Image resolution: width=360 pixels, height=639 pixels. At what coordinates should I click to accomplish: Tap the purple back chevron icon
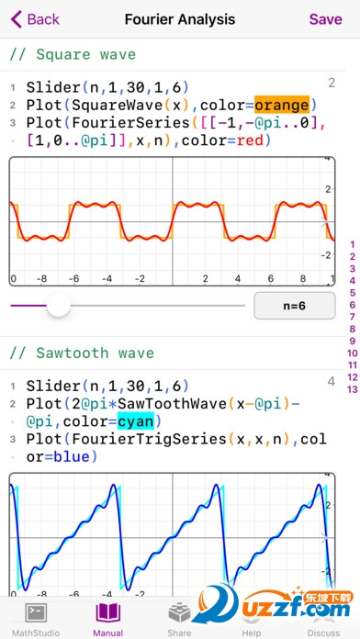pos(17,19)
